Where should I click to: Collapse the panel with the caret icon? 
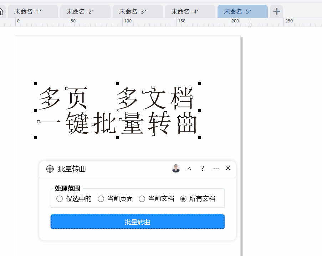pyautogui.click(x=189, y=169)
